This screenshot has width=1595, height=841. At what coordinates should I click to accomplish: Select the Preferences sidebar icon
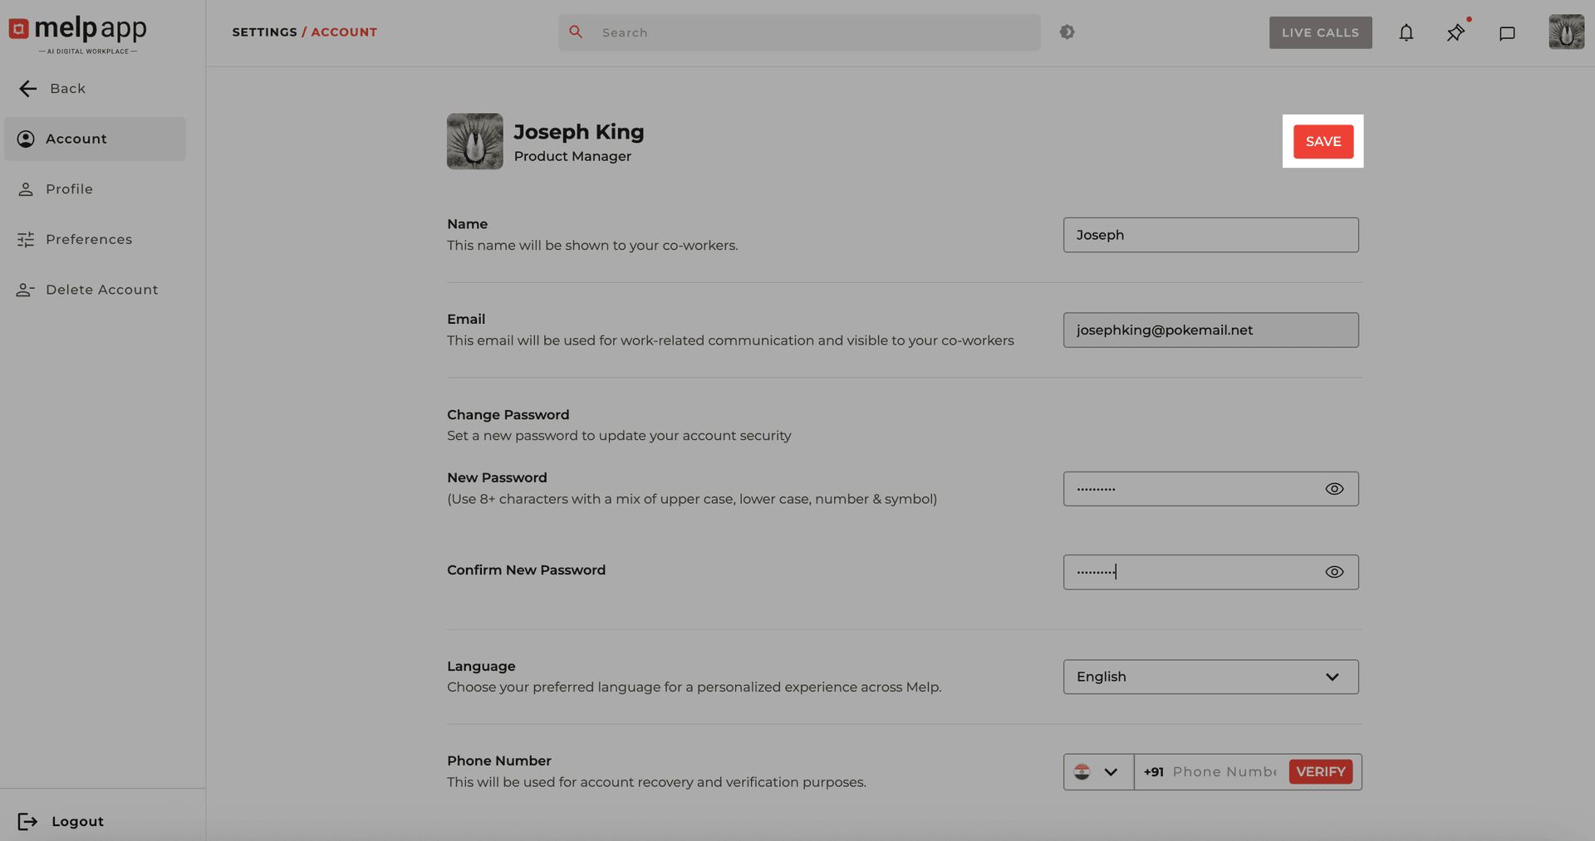[26, 239]
